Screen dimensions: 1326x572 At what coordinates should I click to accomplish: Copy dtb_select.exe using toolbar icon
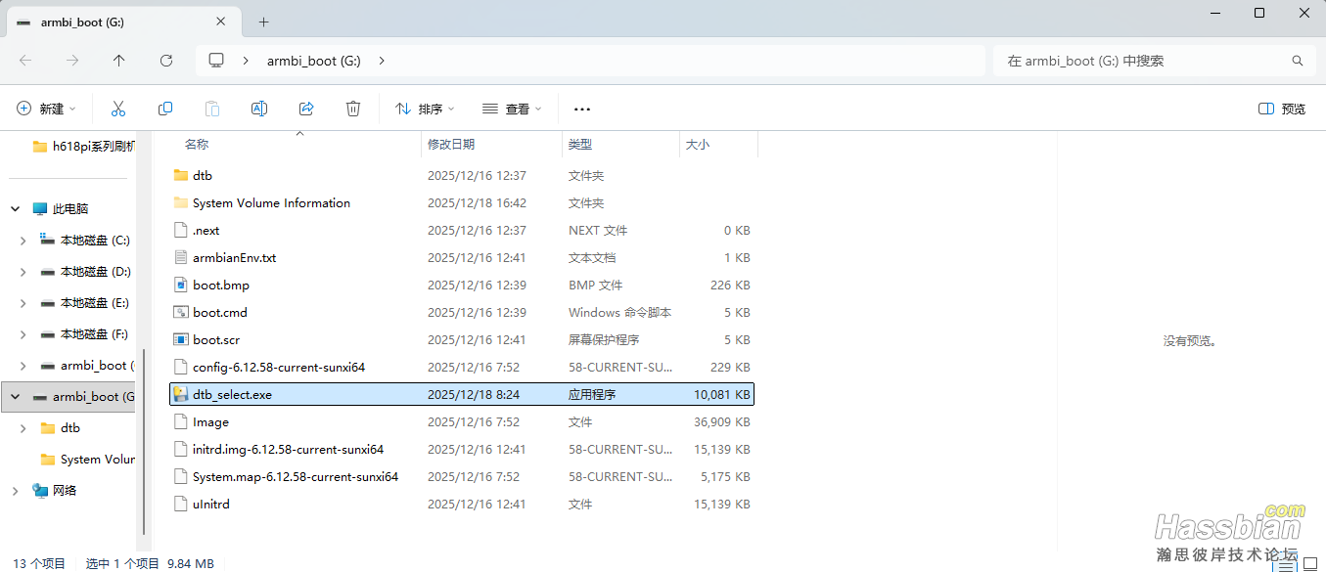pyautogui.click(x=165, y=109)
